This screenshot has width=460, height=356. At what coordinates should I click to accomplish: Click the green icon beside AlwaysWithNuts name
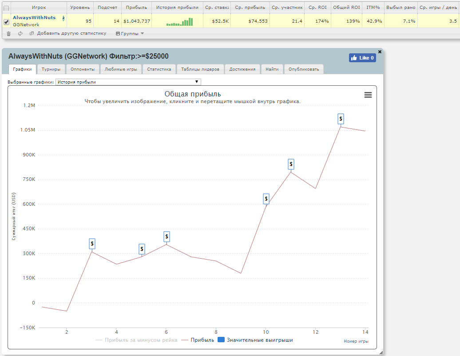[63, 18]
